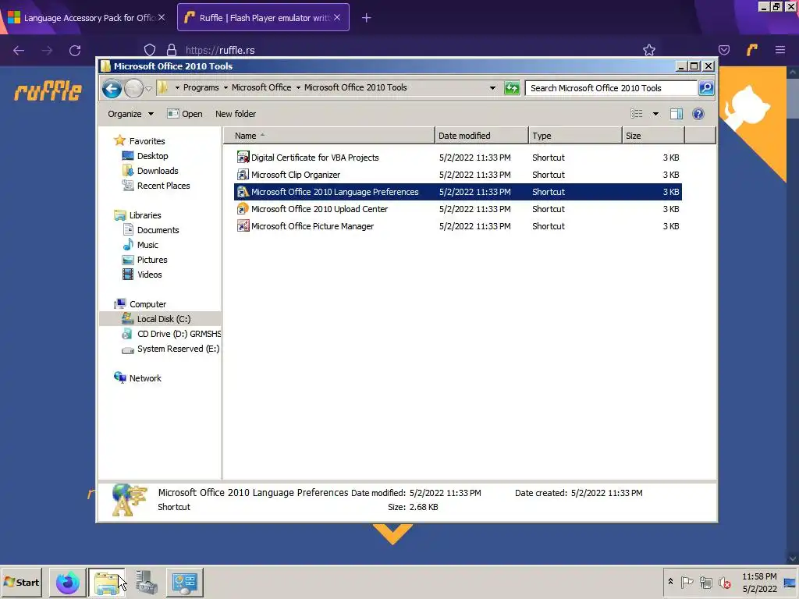
Task: Select Libraries in the navigation pane
Action: coord(144,215)
